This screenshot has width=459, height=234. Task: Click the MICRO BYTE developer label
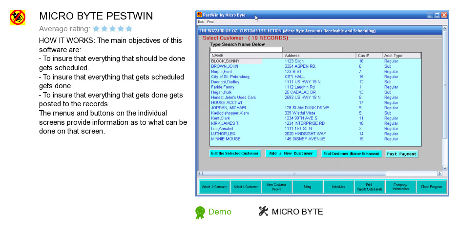click(x=297, y=212)
